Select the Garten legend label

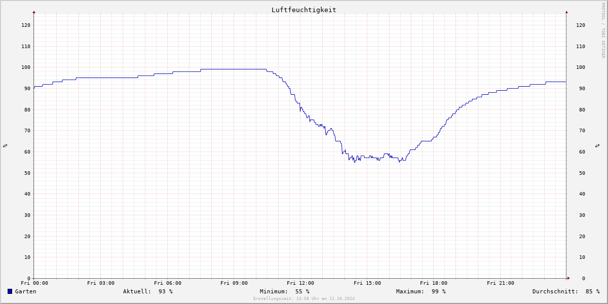coord(26,291)
